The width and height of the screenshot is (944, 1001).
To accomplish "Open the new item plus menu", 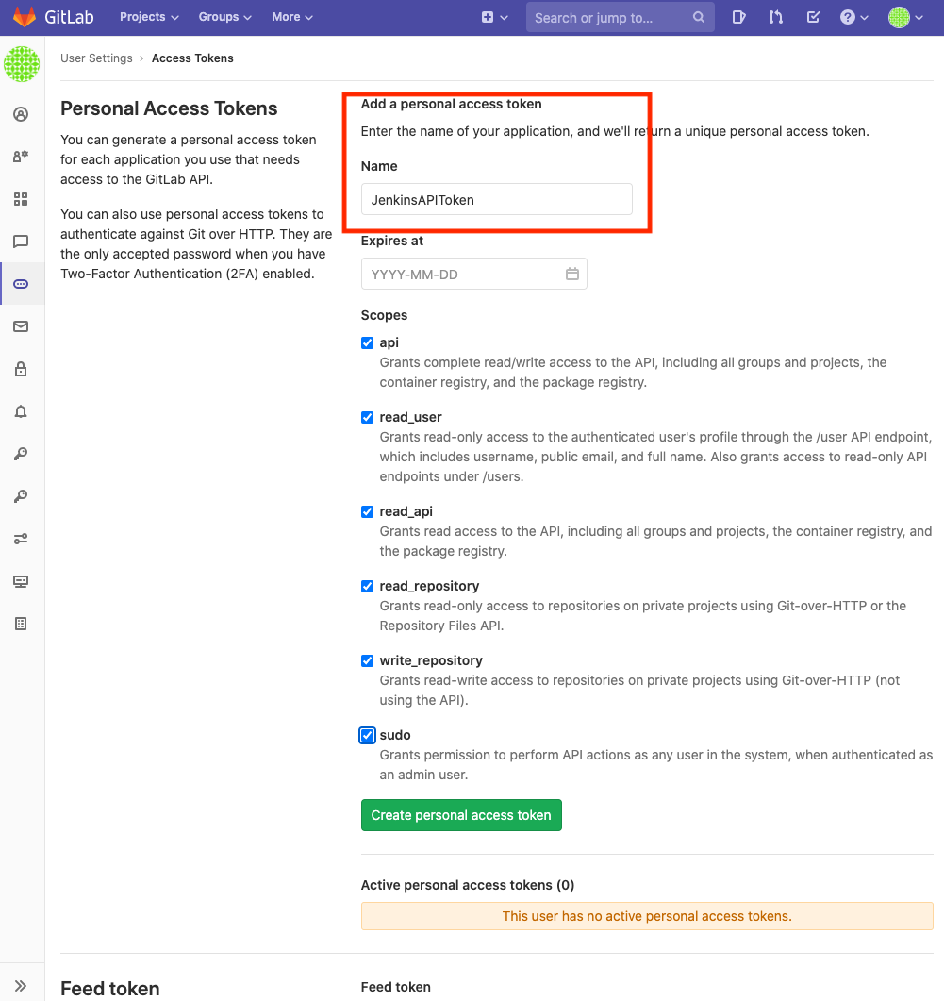I will point(494,17).
